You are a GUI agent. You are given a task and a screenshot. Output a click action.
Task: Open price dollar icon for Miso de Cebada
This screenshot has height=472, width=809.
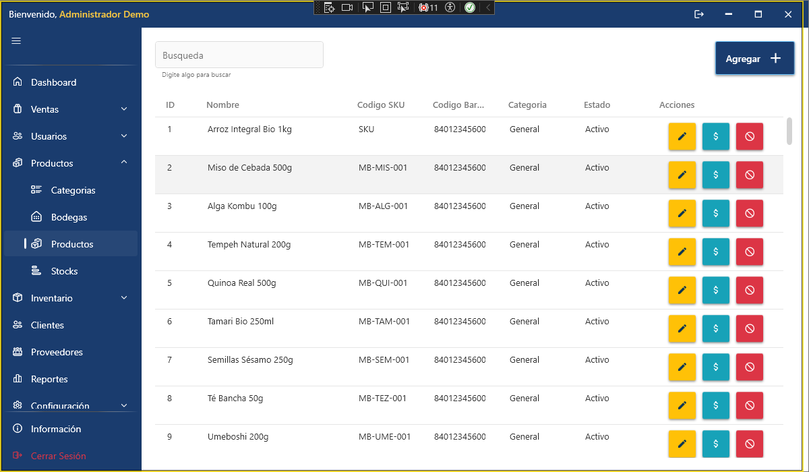[x=715, y=175]
